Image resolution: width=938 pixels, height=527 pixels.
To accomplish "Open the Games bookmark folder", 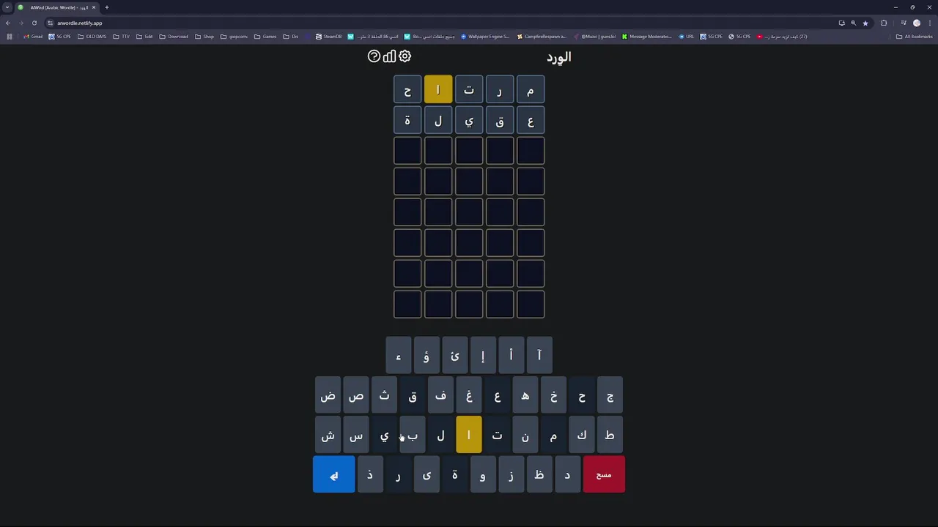I will tap(265, 37).
